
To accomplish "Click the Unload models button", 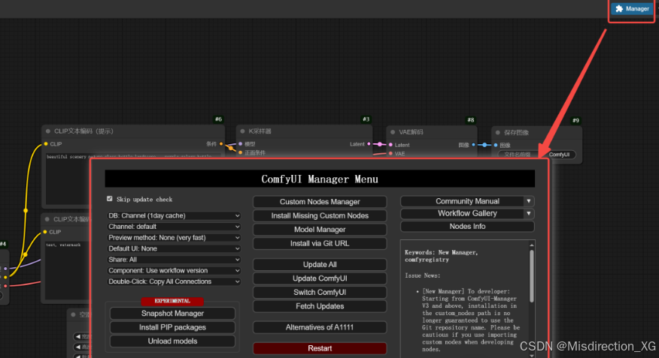I will [x=172, y=341].
